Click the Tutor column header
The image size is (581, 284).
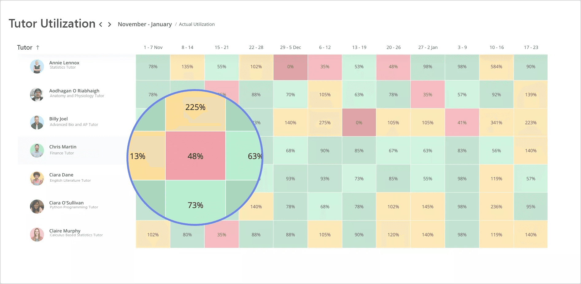pyautogui.click(x=25, y=47)
